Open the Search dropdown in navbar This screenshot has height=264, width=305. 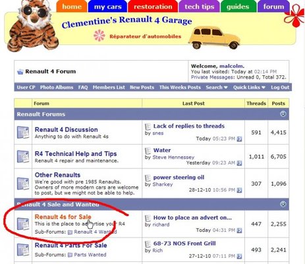point(217,87)
